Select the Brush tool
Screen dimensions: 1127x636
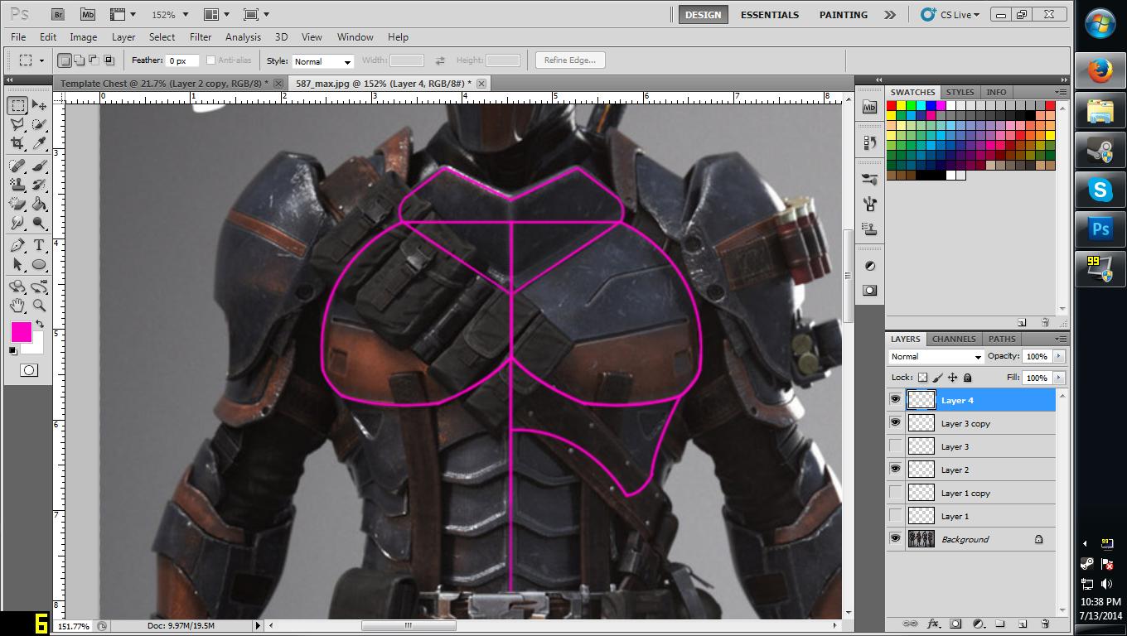click(39, 166)
